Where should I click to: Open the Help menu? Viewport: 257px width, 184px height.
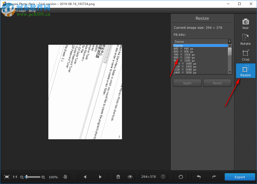point(32,10)
